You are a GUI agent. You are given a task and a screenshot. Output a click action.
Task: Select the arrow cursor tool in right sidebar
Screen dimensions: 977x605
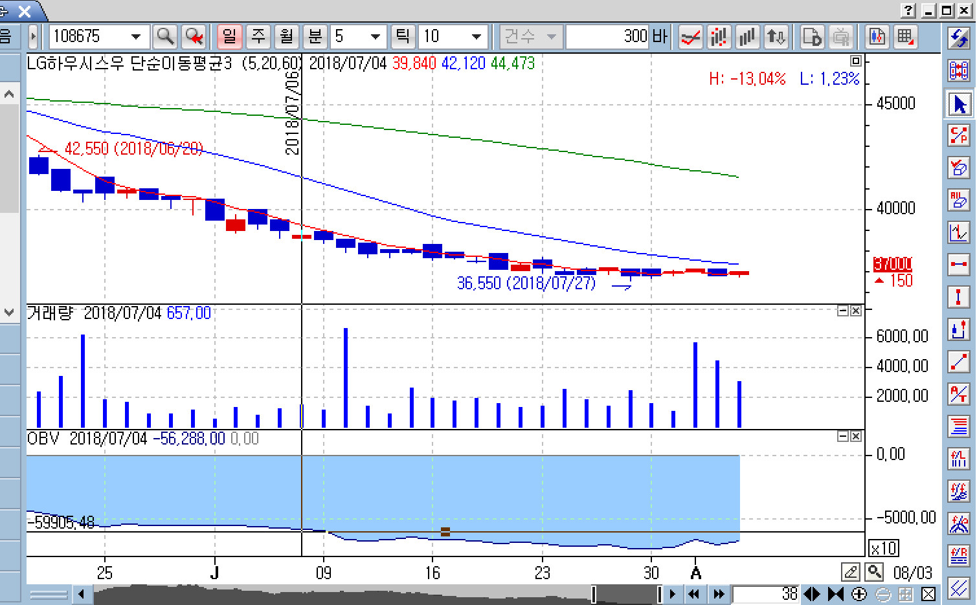tap(959, 104)
